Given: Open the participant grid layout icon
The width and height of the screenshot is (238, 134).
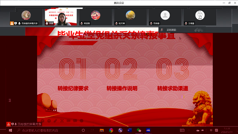Looking at the screenshot, I should 16,10.
